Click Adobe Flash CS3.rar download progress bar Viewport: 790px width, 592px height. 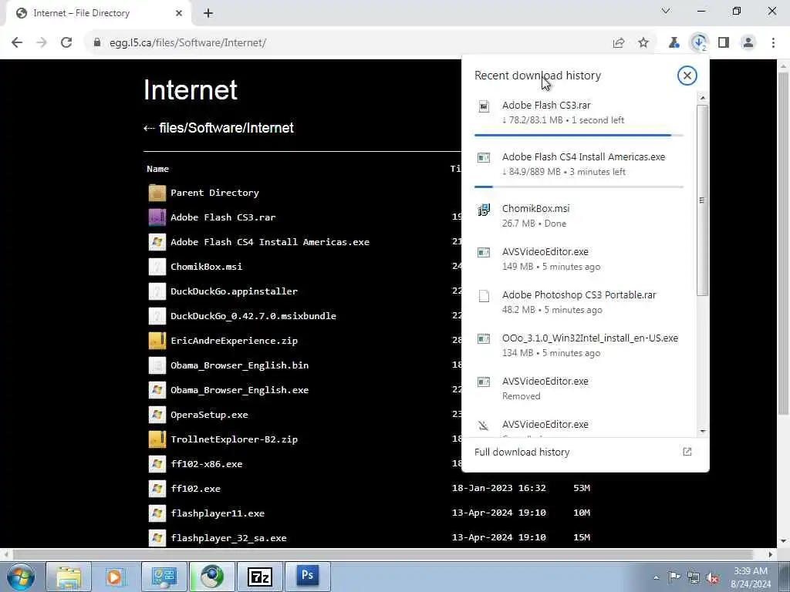coord(579,136)
